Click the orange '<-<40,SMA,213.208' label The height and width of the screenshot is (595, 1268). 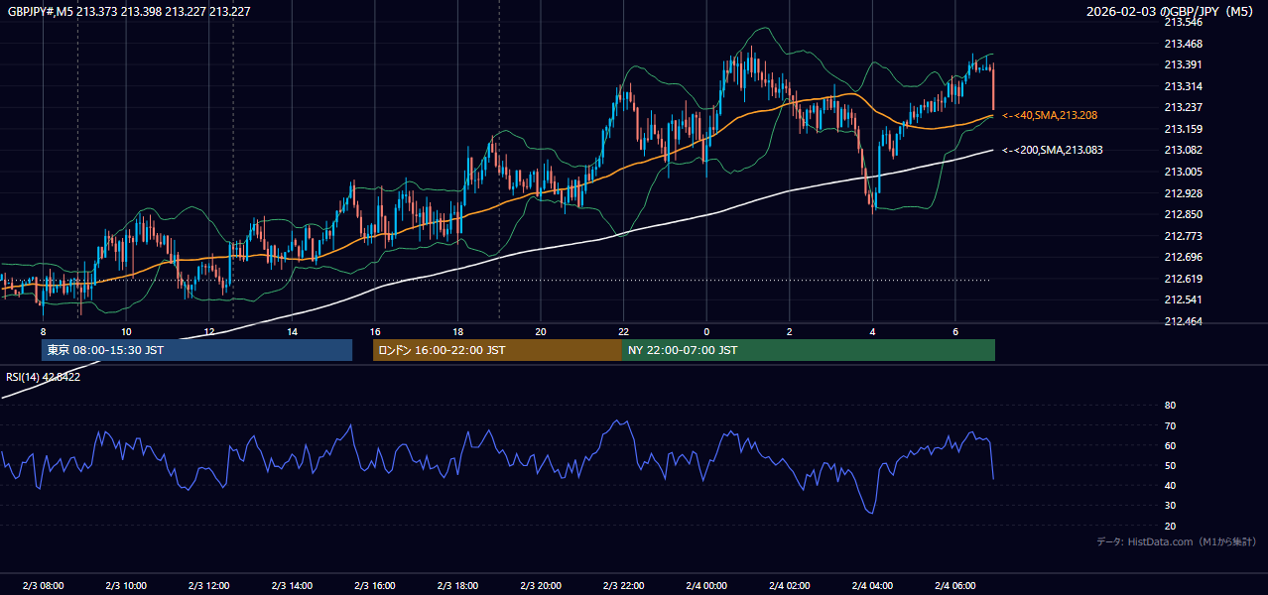point(1050,116)
